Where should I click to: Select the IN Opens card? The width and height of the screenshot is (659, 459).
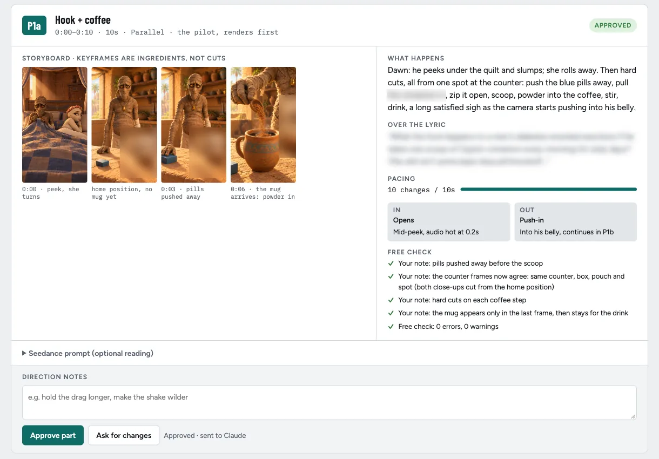click(x=449, y=221)
